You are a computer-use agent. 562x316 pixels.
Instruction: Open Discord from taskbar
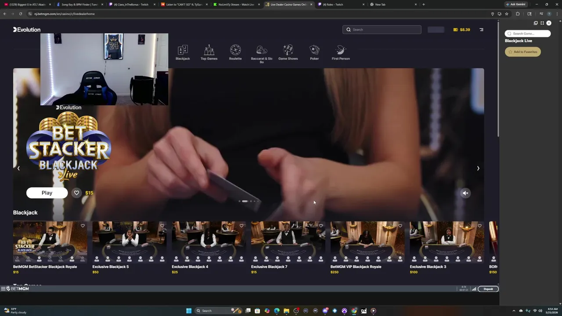click(x=325, y=311)
